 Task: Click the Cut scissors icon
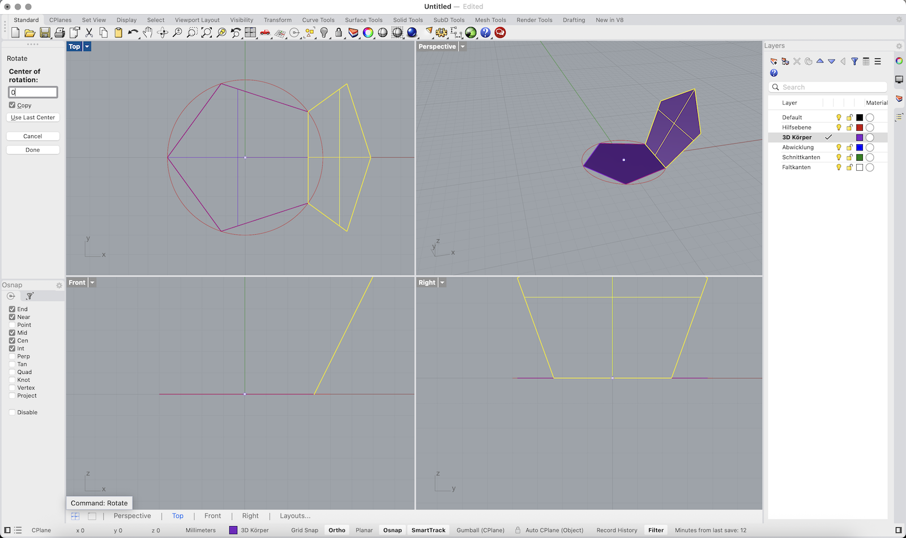pos(89,33)
